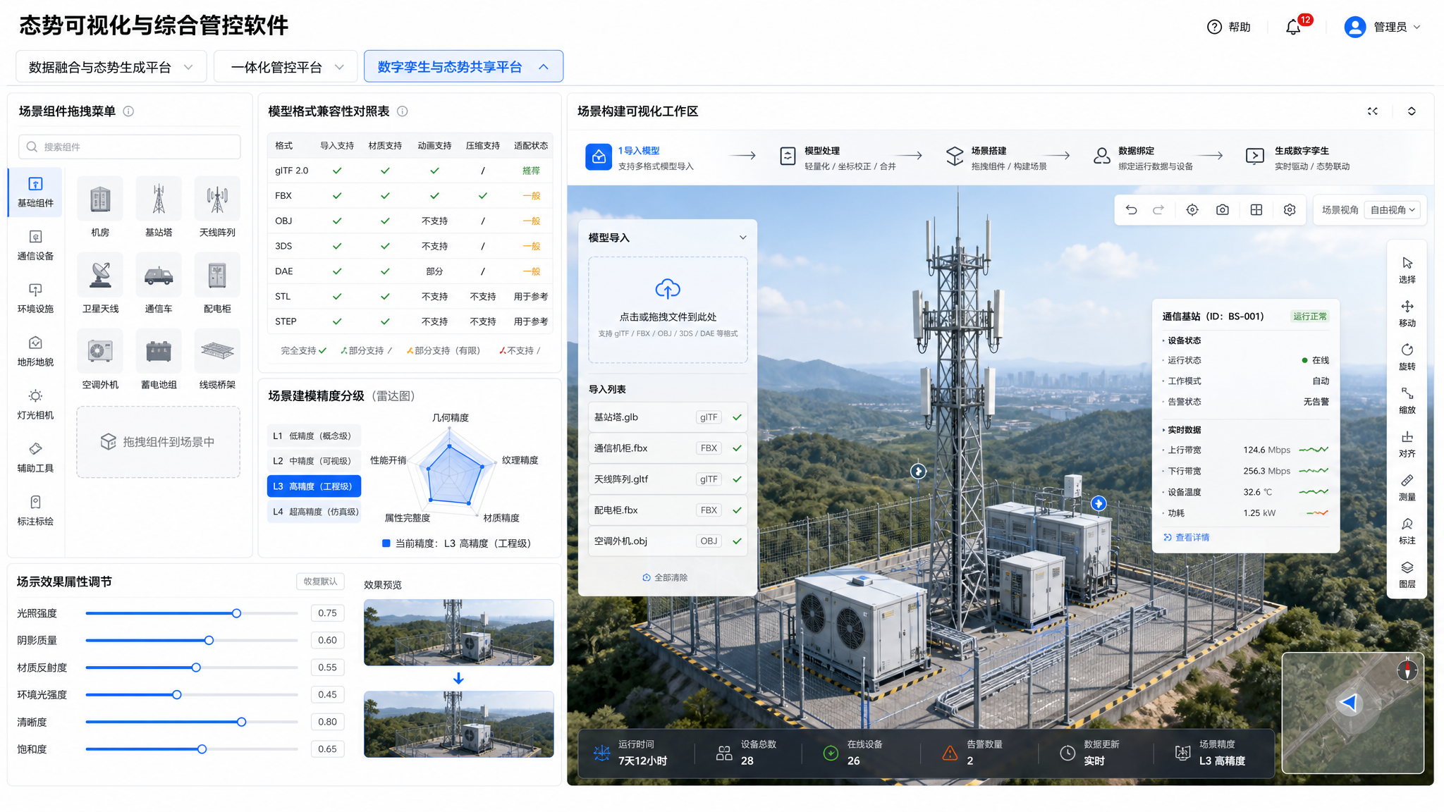Screen dimensions: 1444x812
Task: Select L2 中精度 precision level
Action: pos(314,461)
